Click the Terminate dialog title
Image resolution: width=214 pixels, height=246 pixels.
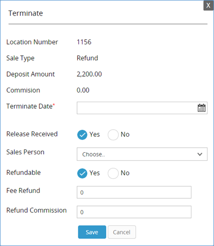click(x=26, y=14)
